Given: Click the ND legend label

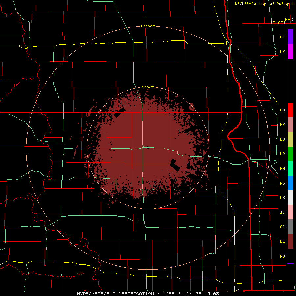Looking at the screenshot, I should point(283,256).
